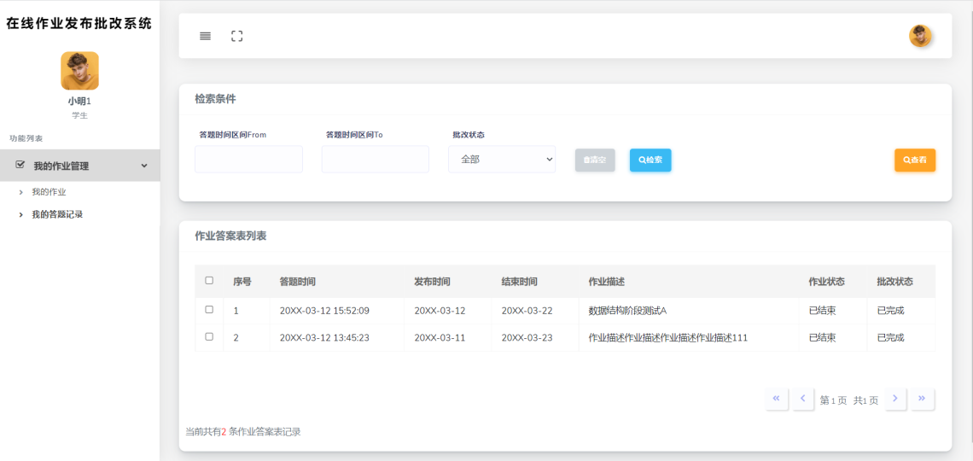Check the checkbox for row 2
This screenshot has width=973, height=461.
point(209,337)
